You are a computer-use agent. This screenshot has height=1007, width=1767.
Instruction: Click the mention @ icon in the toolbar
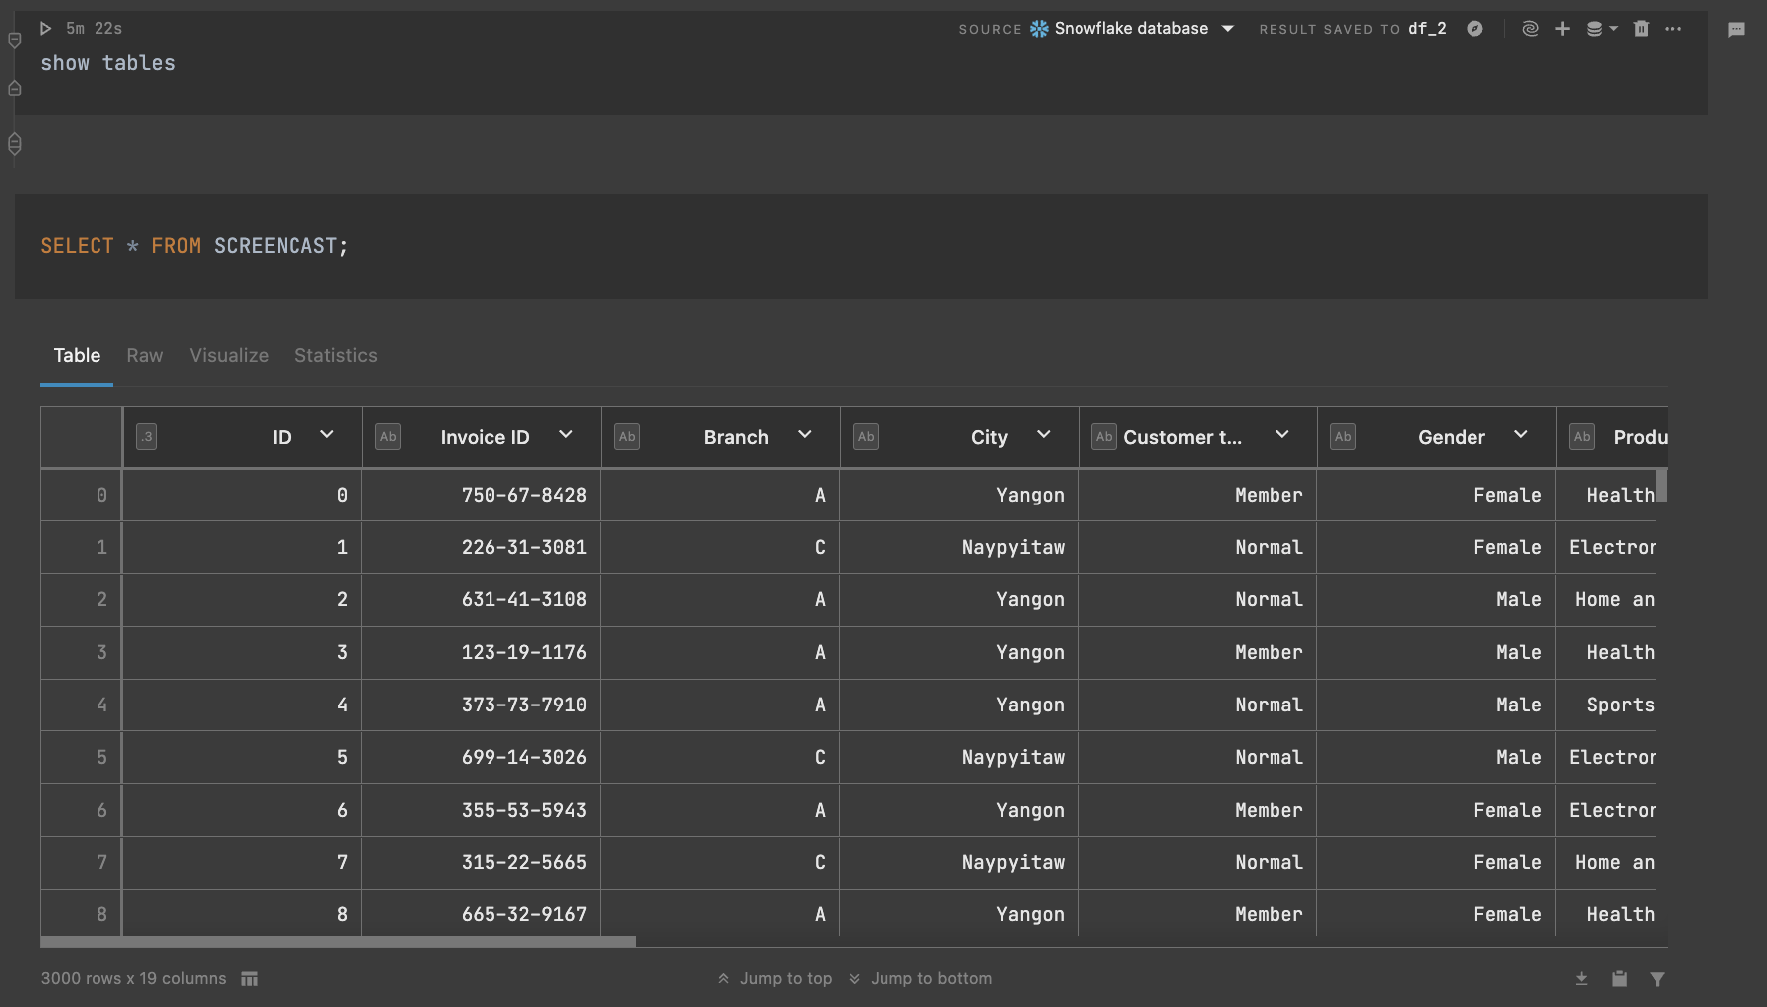pyautogui.click(x=1530, y=29)
